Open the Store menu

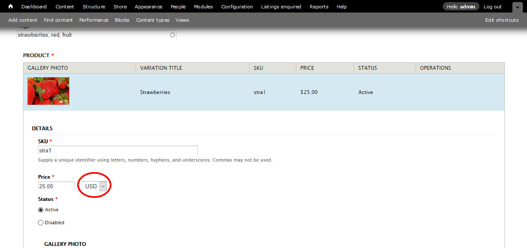[x=120, y=7]
